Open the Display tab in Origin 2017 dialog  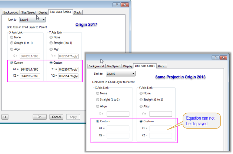43,12
